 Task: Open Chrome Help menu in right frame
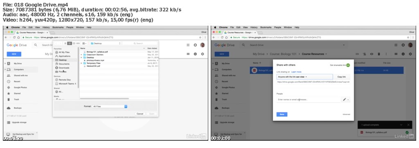point(297,27)
